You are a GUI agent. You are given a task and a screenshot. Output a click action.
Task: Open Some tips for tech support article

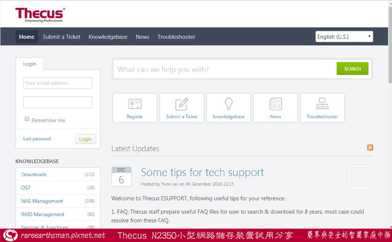(202, 172)
